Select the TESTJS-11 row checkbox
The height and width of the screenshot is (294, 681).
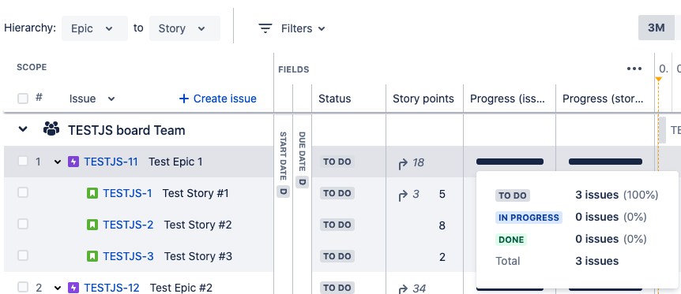pos(23,162)
